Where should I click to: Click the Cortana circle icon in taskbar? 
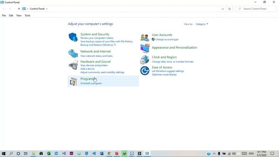[x=18, y=154]
